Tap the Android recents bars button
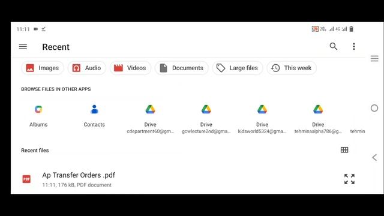The image size is (384, 216). coord(374,59)
